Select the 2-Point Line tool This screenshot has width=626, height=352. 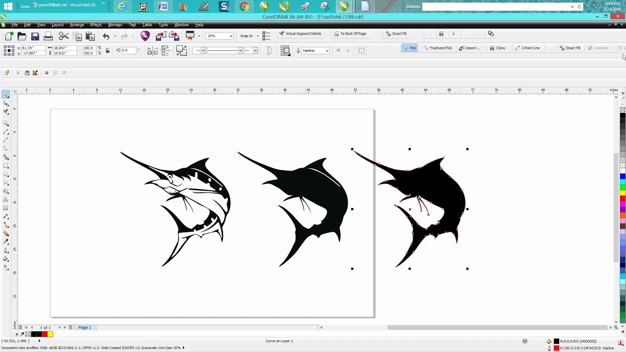pyautogui.click(x=527, y=48)
